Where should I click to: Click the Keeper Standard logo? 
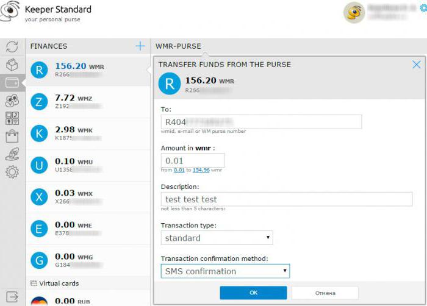click(x=10, y=10)
